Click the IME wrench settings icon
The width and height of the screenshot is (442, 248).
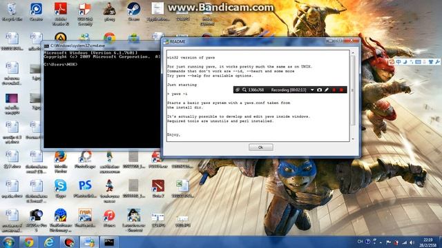pos(437,61)
